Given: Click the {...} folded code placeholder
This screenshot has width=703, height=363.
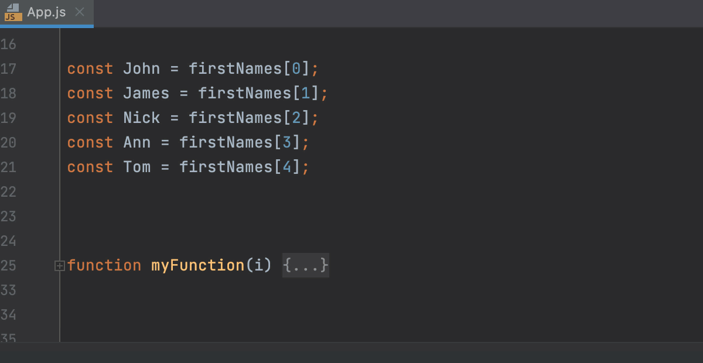Looking at the screenshot, I should coord(305,265).
